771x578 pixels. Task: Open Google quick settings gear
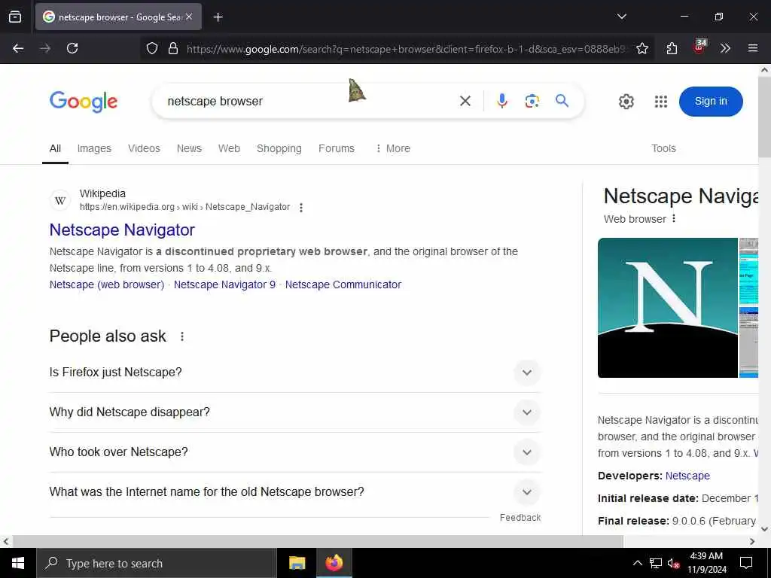click(x=626, y=102)
